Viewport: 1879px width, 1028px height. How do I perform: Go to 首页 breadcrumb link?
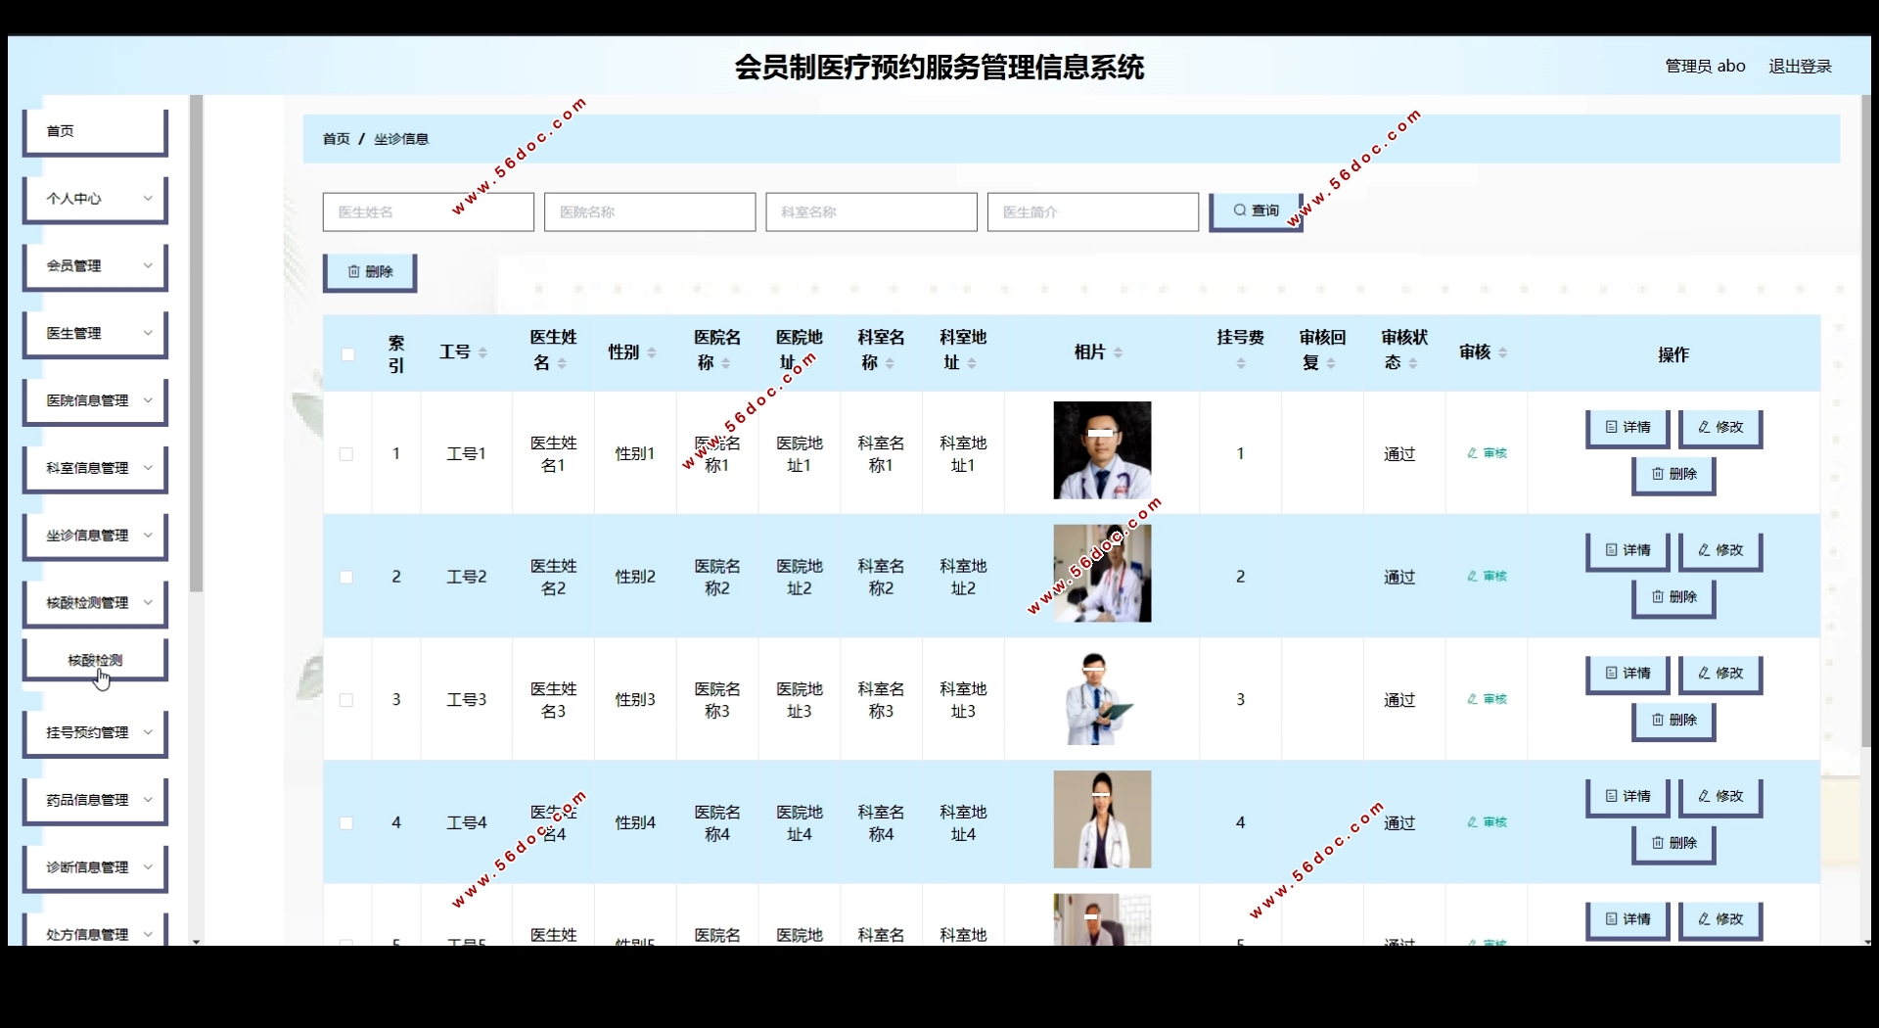[336, 139]
